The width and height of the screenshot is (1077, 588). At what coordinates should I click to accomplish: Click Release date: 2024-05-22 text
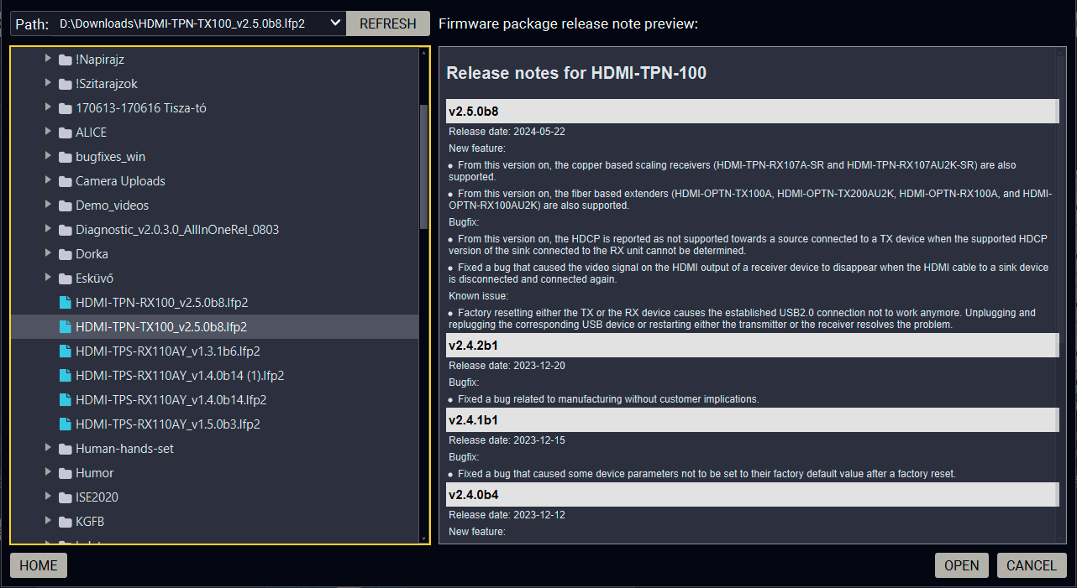pos(507,132)
